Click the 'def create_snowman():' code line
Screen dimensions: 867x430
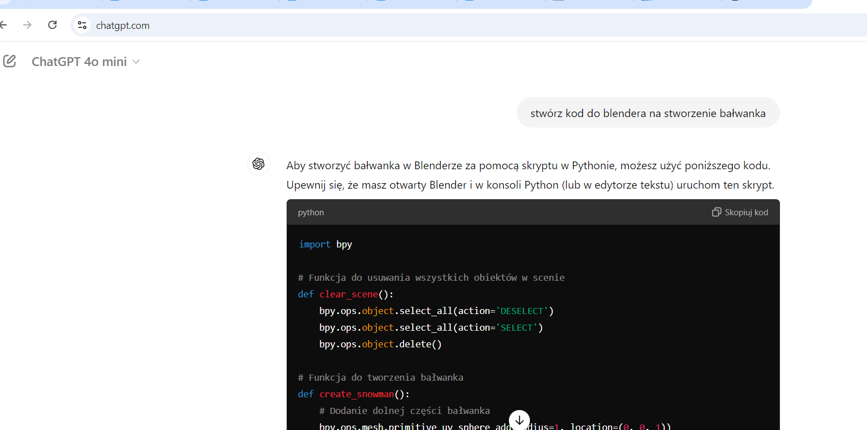pos(354,394)
